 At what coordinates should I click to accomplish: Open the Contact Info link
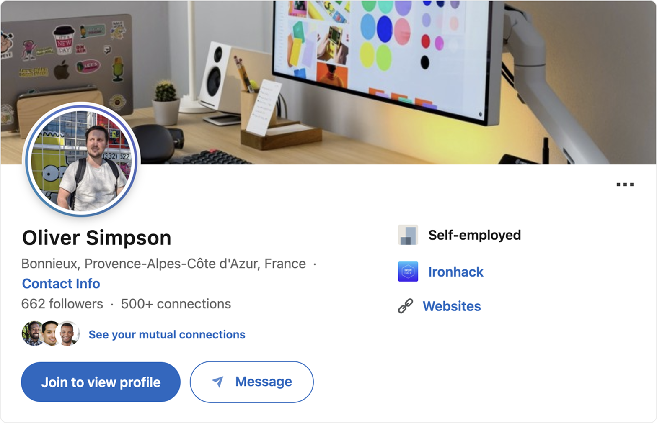tap(61, 284)
